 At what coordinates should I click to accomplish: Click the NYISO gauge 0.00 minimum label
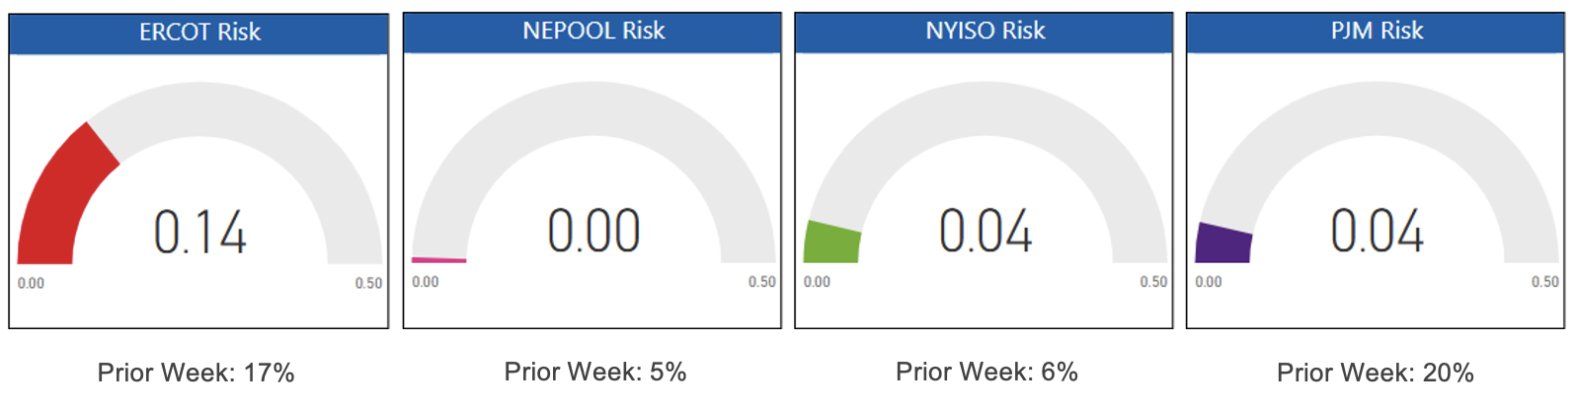point(817,282)
